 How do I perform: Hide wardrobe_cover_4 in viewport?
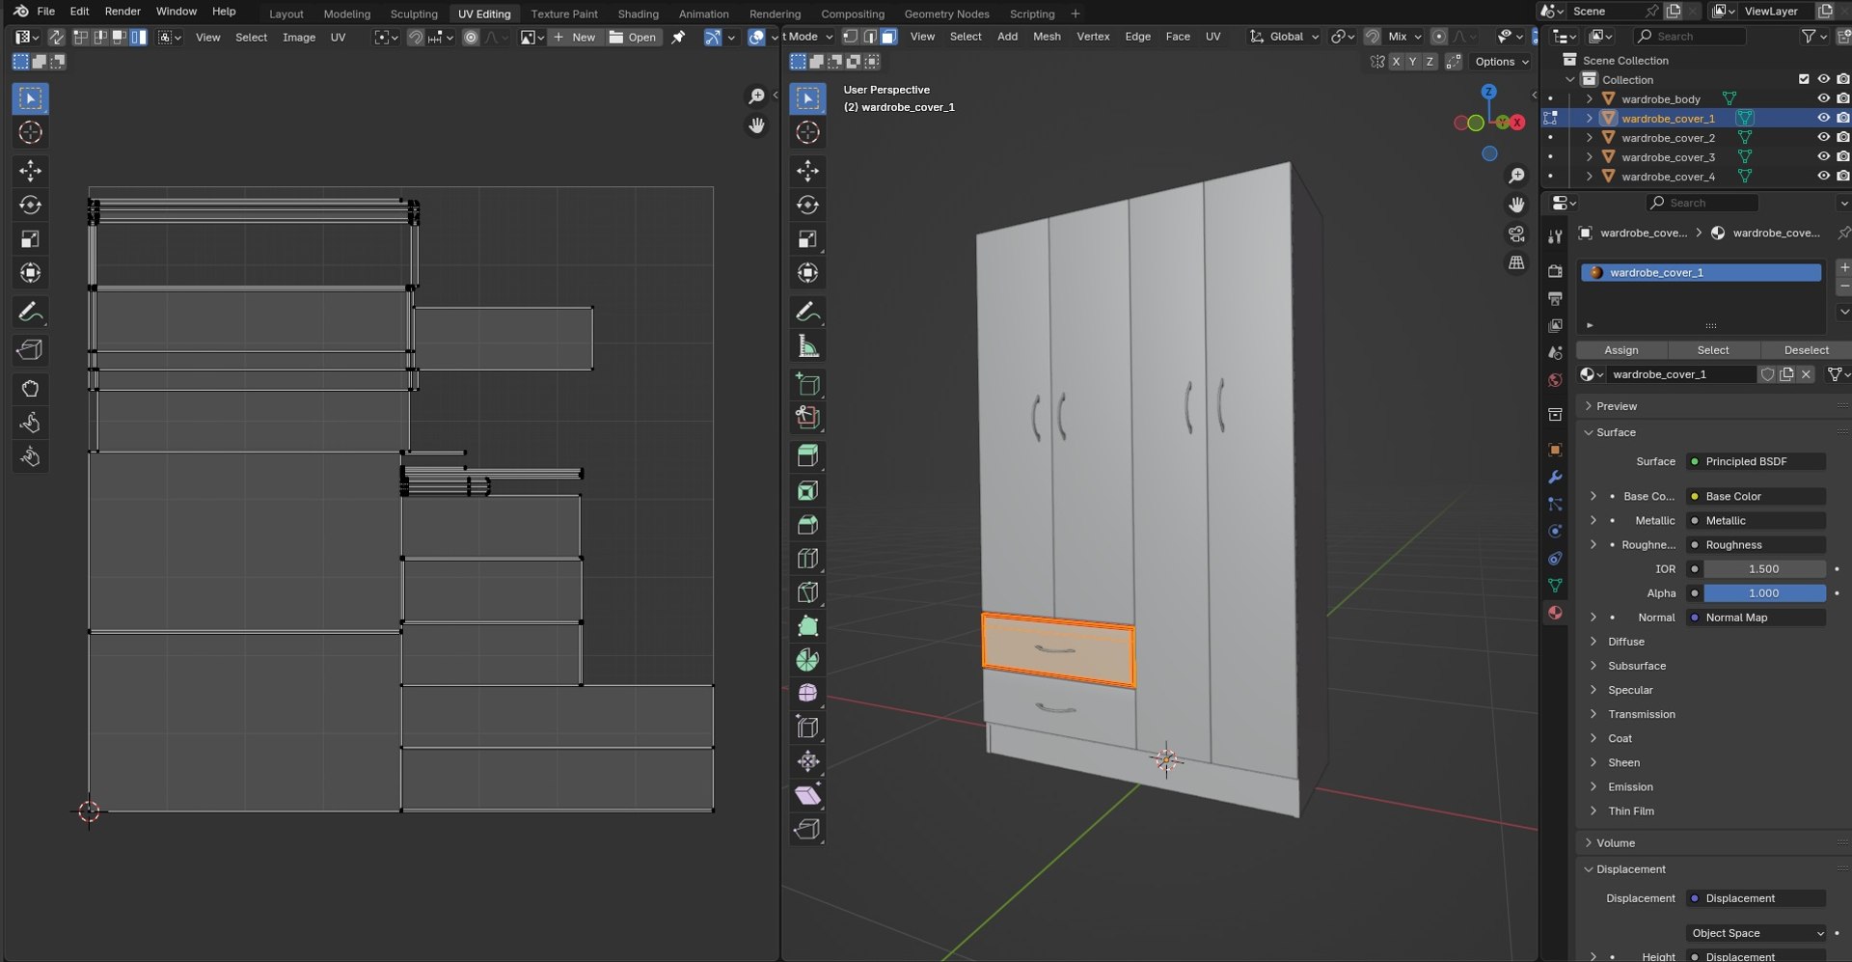[1823, 176]
